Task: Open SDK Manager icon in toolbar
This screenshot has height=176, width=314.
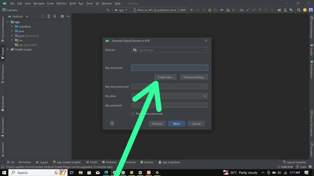Action: tap(291, 10)
